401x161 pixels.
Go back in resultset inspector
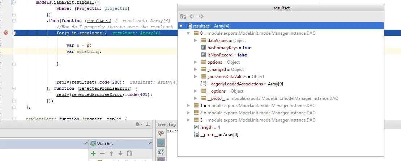click(x=192, y=17)
